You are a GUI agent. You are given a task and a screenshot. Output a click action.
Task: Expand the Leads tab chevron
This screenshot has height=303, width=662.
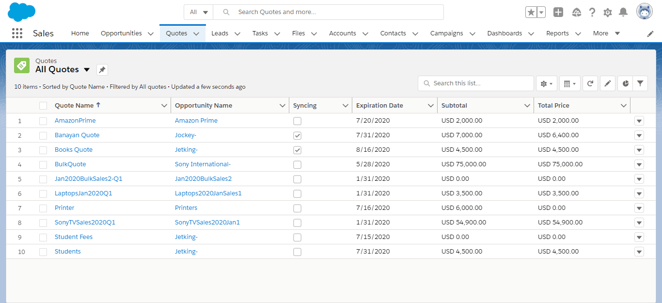[237, 34]
